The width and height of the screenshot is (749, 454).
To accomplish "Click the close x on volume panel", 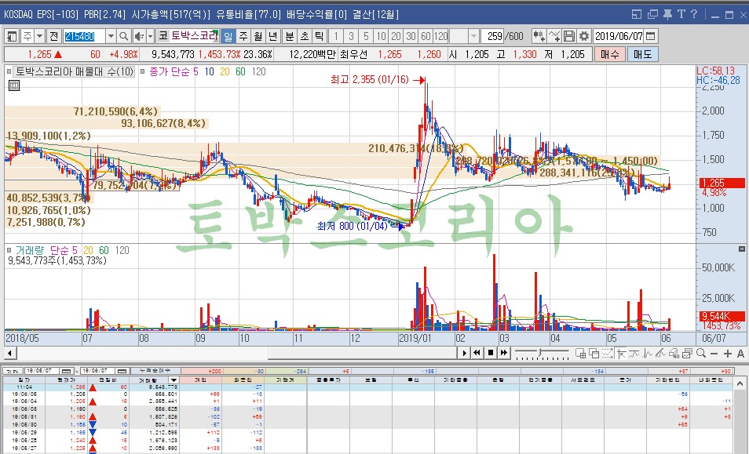I will coord(741,249).
